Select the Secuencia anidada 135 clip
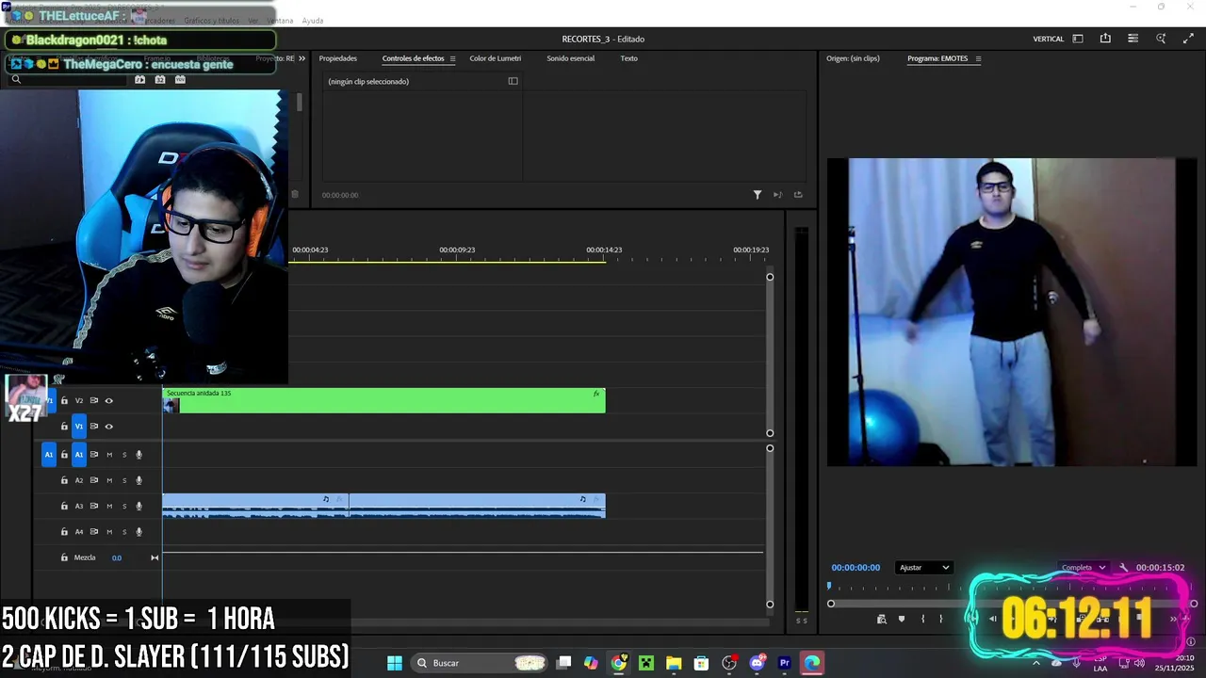The image size is (1206, 678). point(383,401)
